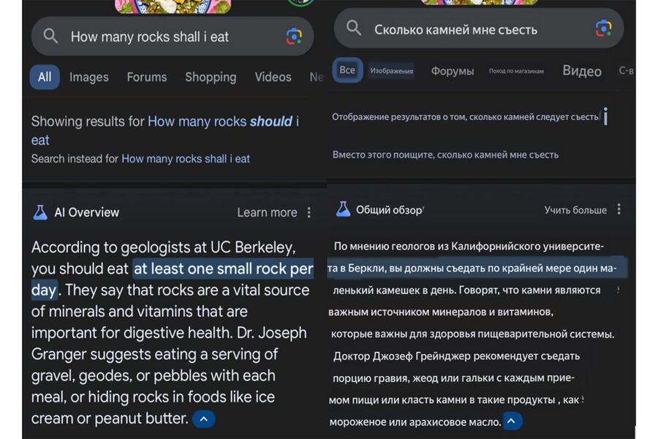The image size is (658, 439).
Task: Click magnifier icon in English search box
Action: tap(50, 36)
